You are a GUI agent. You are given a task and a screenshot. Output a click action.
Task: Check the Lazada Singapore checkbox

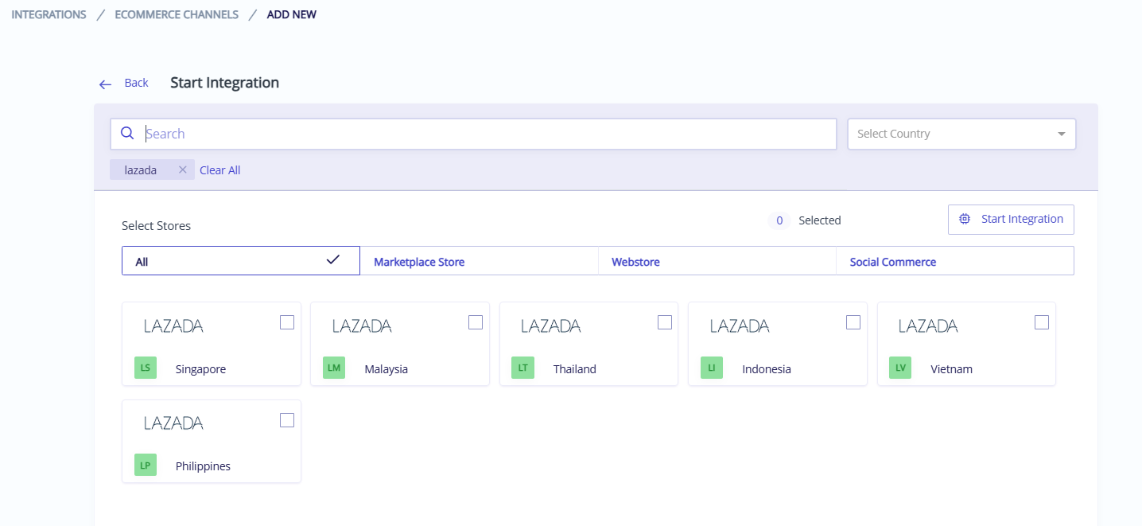pos(286,321)
